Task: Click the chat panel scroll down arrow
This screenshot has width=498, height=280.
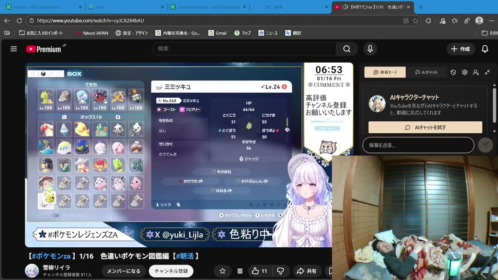Action: coord(494,131)
